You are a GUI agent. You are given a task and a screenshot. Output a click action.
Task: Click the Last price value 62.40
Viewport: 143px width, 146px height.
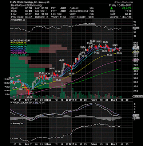128,14
